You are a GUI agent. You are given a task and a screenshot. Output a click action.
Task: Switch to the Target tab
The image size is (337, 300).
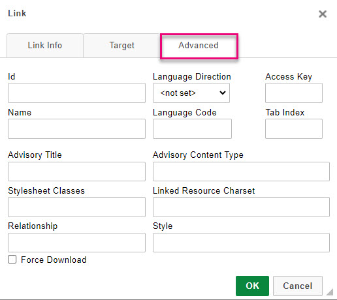click(121, 45)
